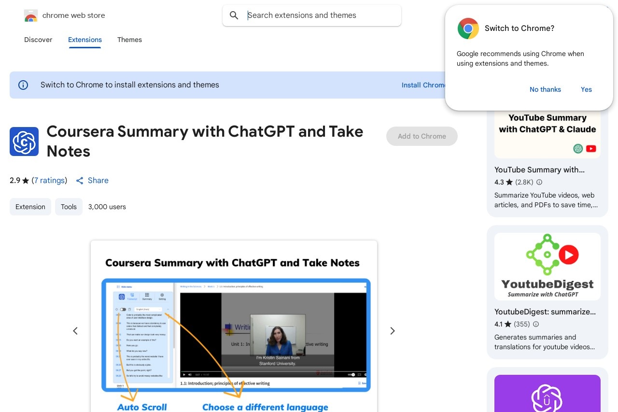Viewport: 618px width, 412px height.
Task: Dismiss popup with No thanks
Action: [x=545, y=89]
